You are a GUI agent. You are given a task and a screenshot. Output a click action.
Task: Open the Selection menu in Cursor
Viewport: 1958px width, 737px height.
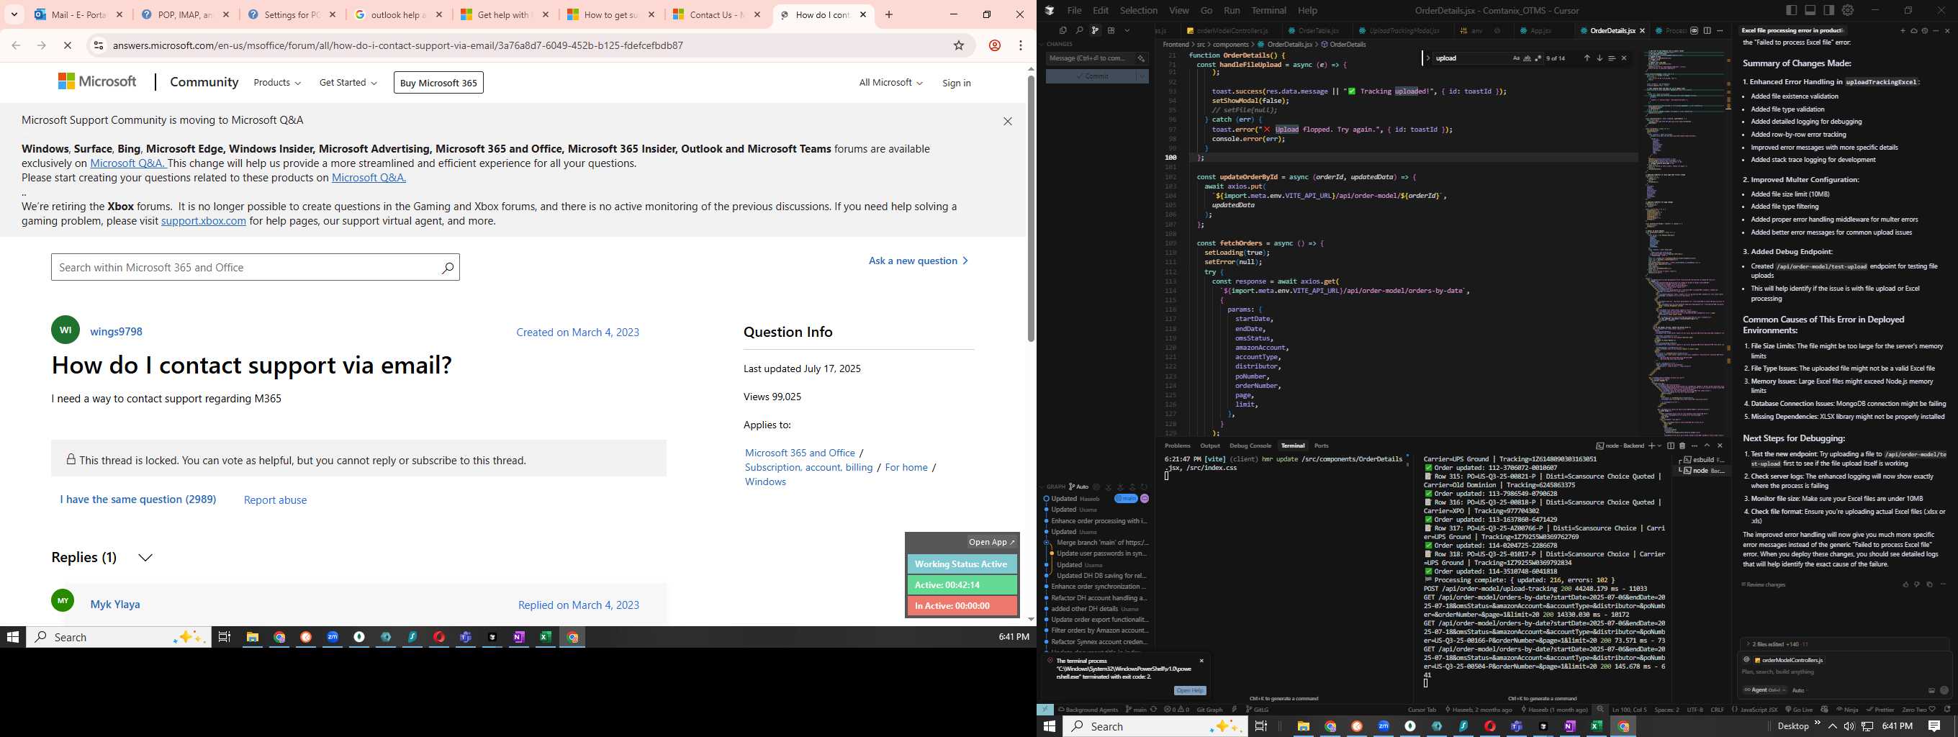1139,11
